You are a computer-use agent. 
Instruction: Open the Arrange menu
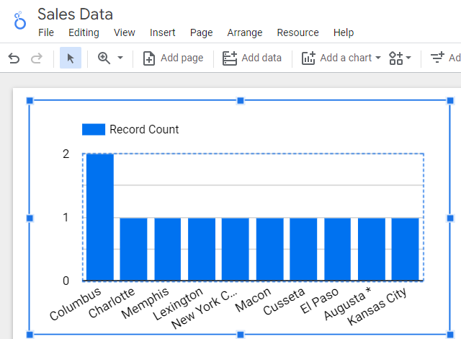click(245, 32)
